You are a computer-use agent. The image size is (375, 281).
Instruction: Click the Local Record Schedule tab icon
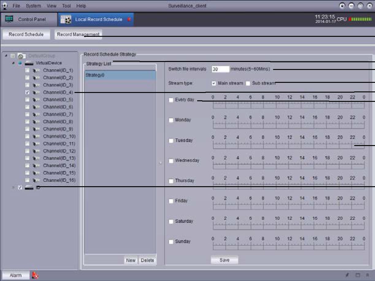point(66,19)
